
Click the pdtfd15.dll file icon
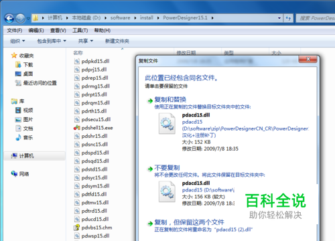pos(77,194)
